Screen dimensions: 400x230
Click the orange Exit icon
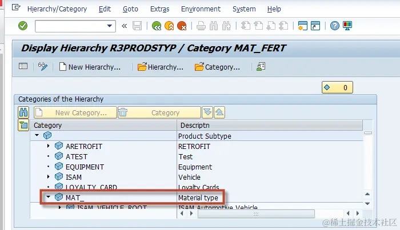coord(169,26)
